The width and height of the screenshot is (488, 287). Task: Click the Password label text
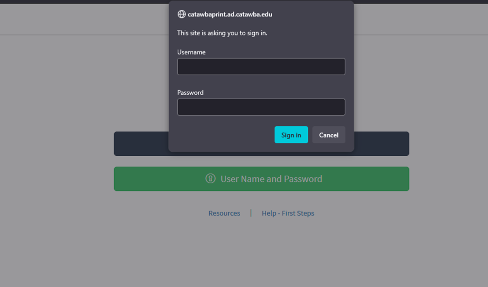tap(190, 93)
